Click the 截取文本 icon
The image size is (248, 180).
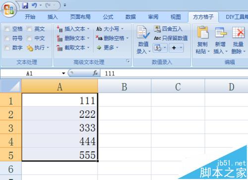(60, 48)
